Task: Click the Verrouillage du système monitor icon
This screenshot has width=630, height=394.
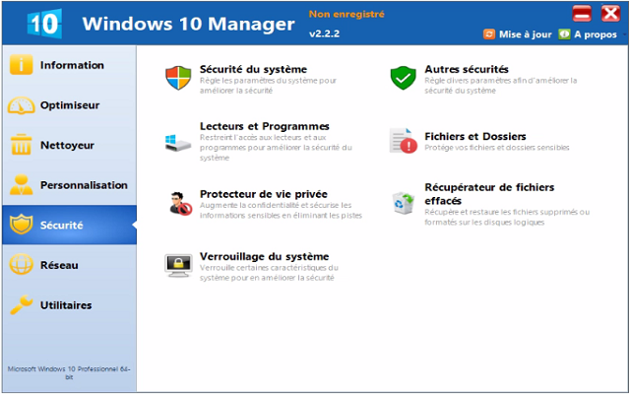Action: (178, 265)
